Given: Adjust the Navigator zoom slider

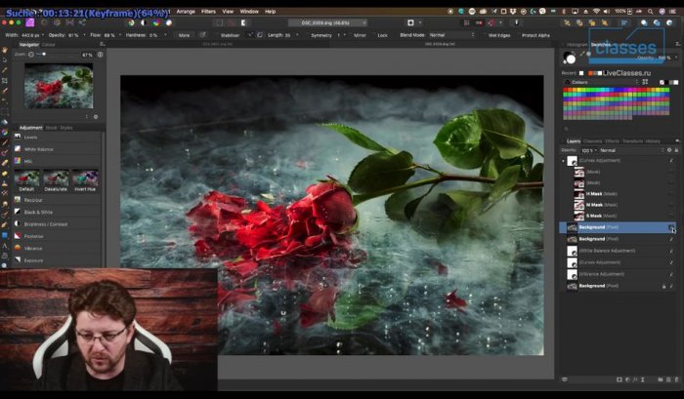Looking at the screenshot, I should tap(44, 55).
